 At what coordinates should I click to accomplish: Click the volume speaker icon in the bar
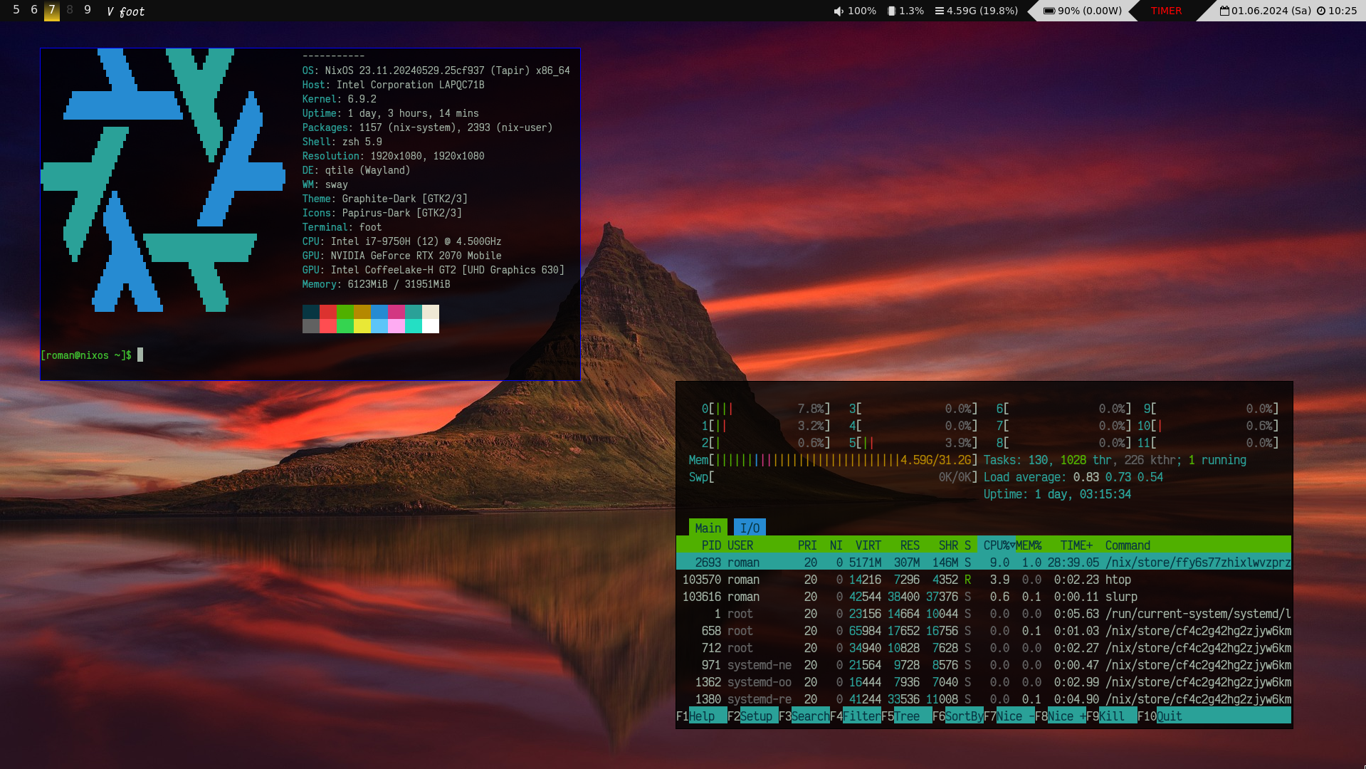(839, 11)
